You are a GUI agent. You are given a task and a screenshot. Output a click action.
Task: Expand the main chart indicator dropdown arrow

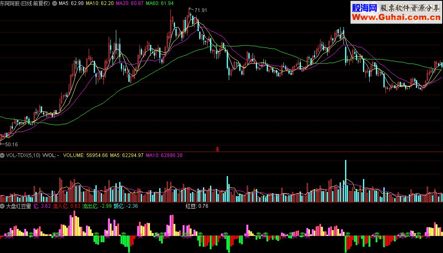click(55, 3)
